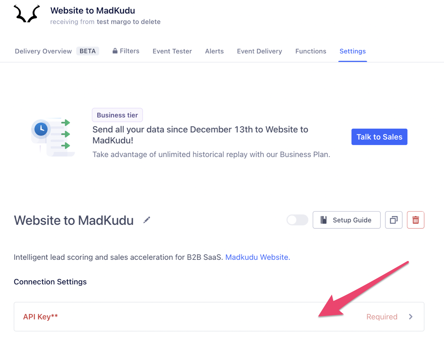Click the book icon on Setup Guide
Image resolution: width=444 pixels, height=340 pixels.
point(324,220)
